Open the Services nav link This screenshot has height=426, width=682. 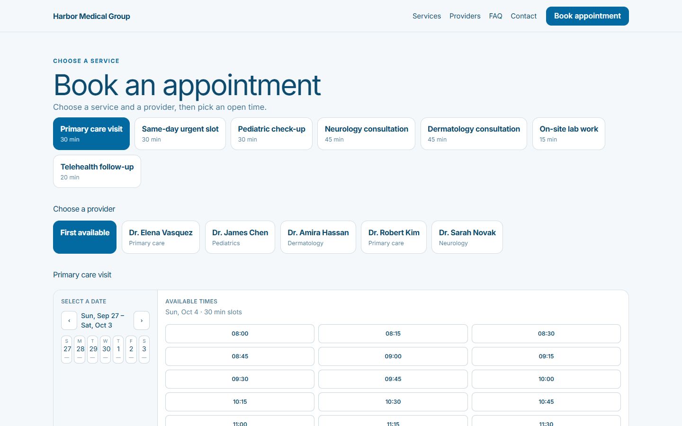[427, 16]
